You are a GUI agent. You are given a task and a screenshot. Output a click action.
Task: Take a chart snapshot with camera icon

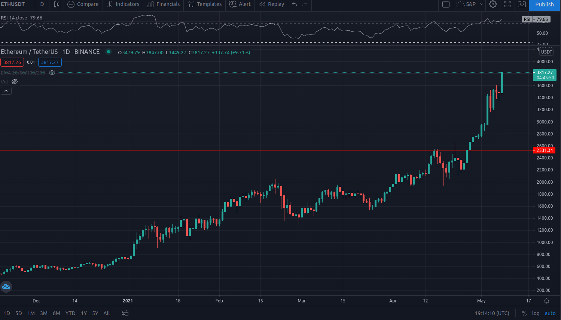coord(522,4)
